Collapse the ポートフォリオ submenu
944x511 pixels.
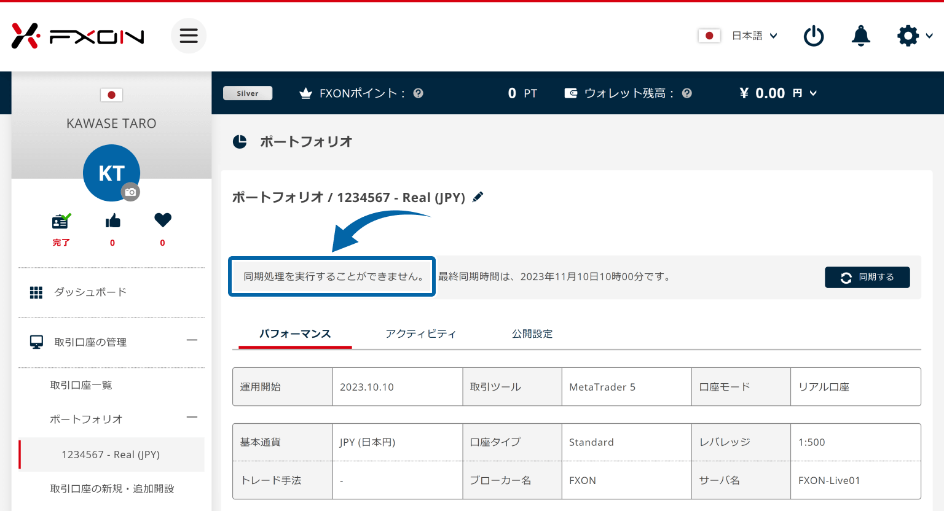(x=192, y=417)
